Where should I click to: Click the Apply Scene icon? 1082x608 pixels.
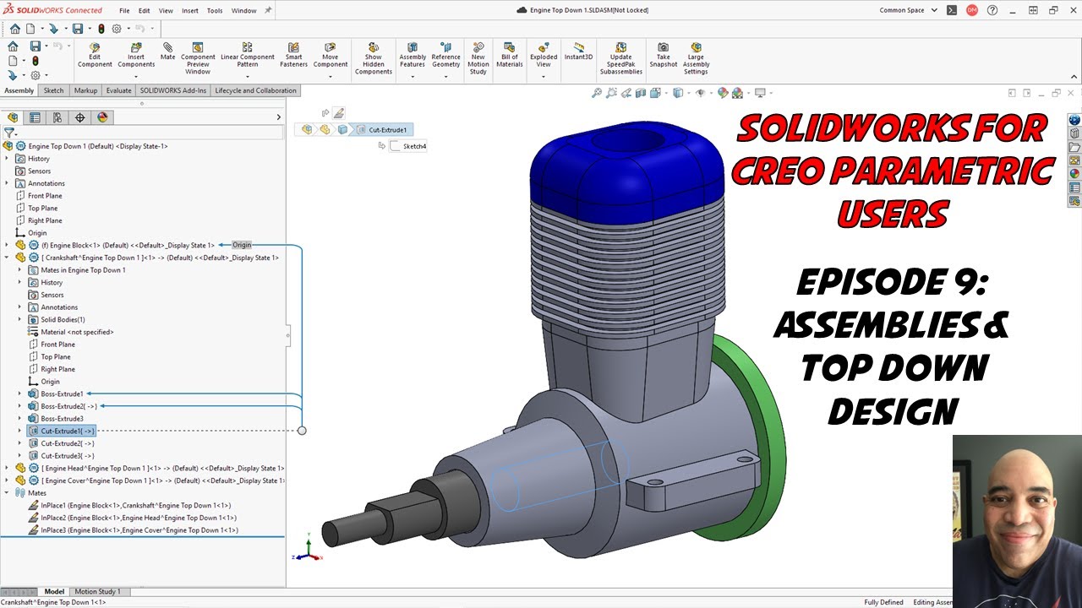(738, 93)
